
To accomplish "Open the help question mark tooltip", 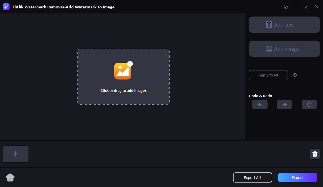I will point(295,75).
